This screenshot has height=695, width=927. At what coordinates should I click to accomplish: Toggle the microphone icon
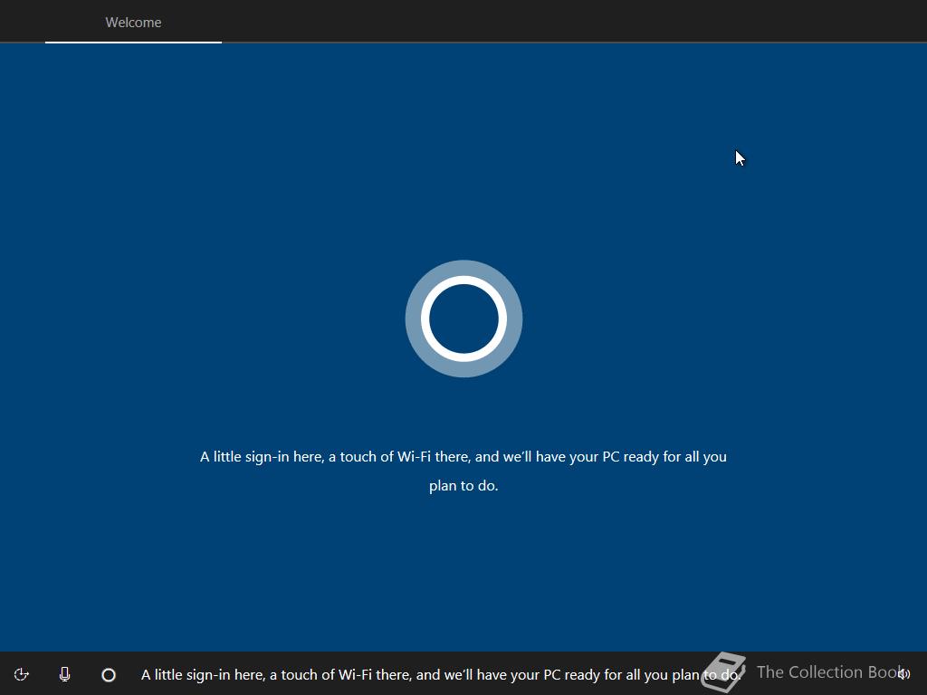[x=64, y=674]
